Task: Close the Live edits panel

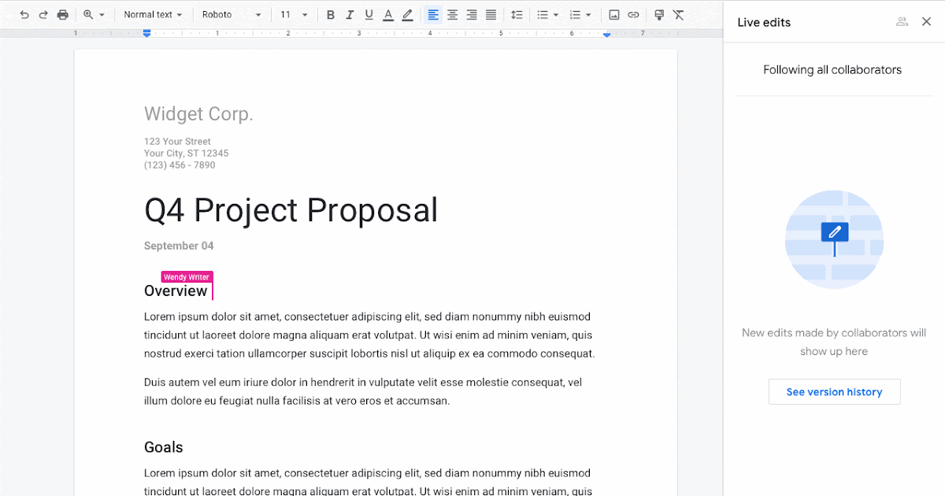Action: coord(926,22)
